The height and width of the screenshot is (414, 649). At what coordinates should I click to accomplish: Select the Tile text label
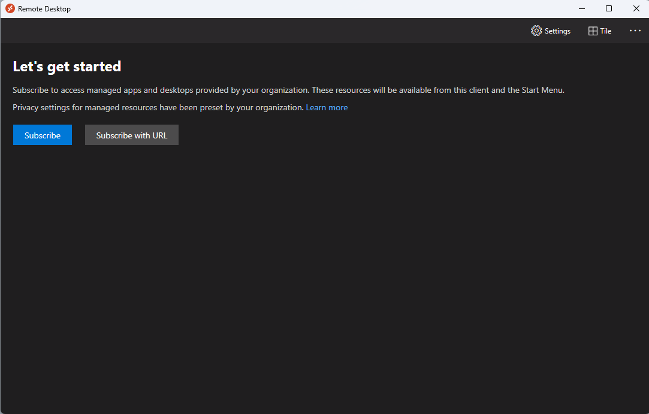point(606,31)
